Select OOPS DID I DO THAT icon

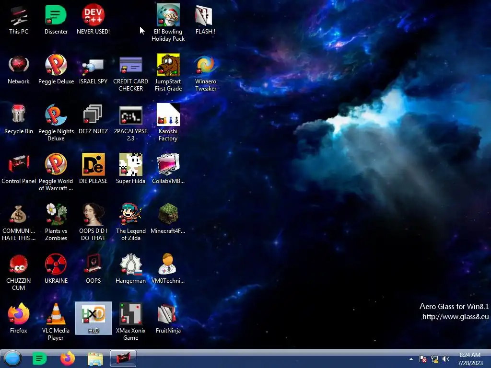(94, 222)
